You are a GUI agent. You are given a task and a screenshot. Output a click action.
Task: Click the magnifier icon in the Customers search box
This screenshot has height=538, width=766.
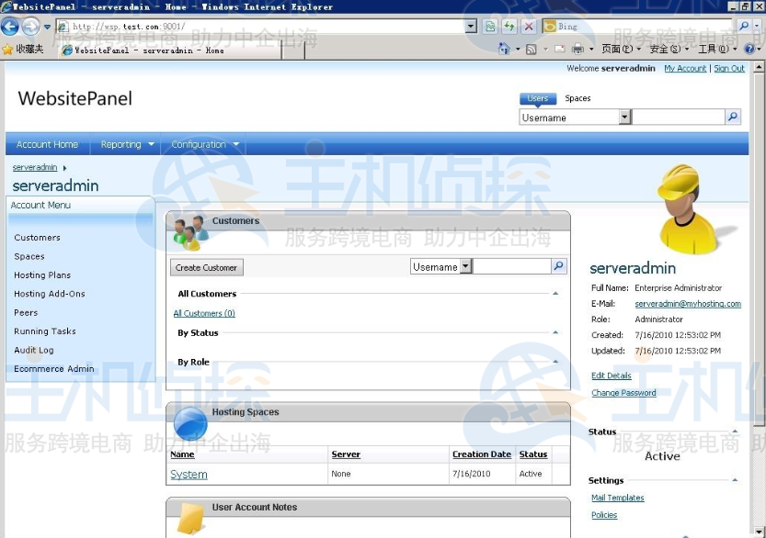(x=559, y=266)
